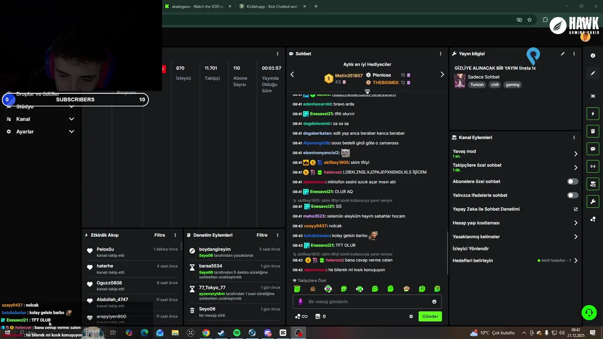Open the weather widget 10°C Çok bulutlu
Image resolution: width=603 pixels, height=339 pixels.
pyautogui.click(x=493, y=333)
